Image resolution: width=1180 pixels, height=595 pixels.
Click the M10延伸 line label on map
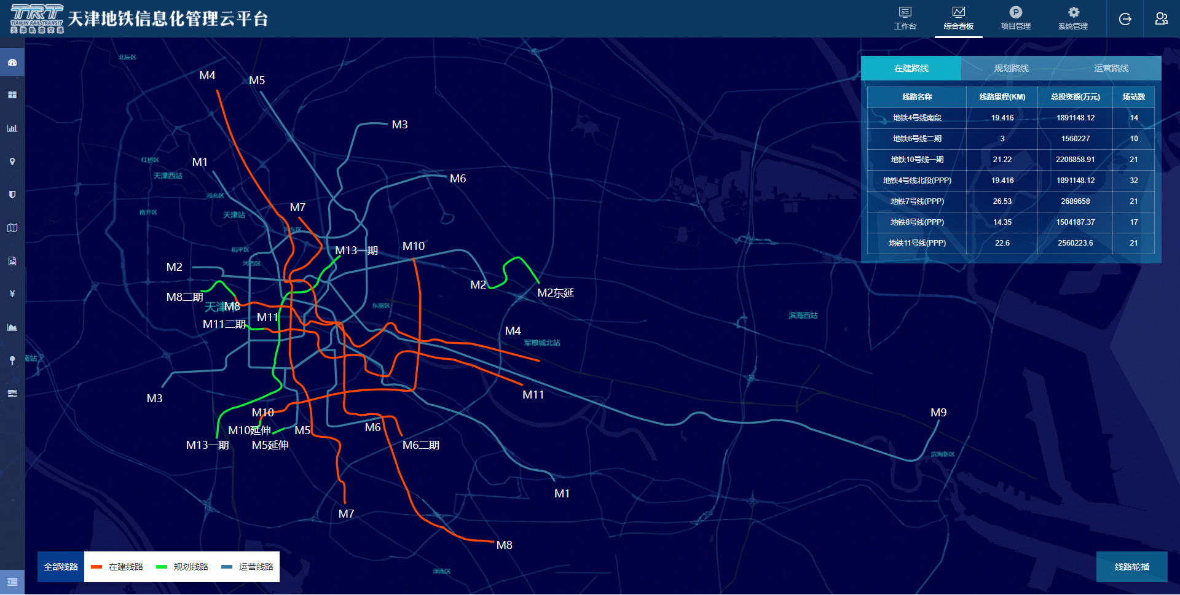click(250, 430)
